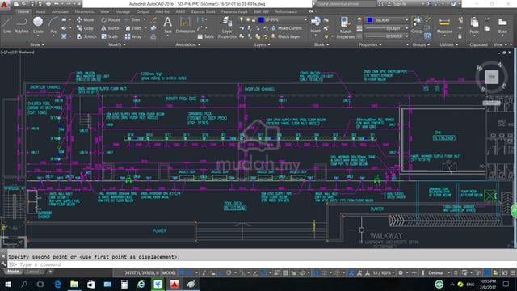Screen dimensions: 517x291
Task: Select the Polyline tool
Action: [21, 25]
